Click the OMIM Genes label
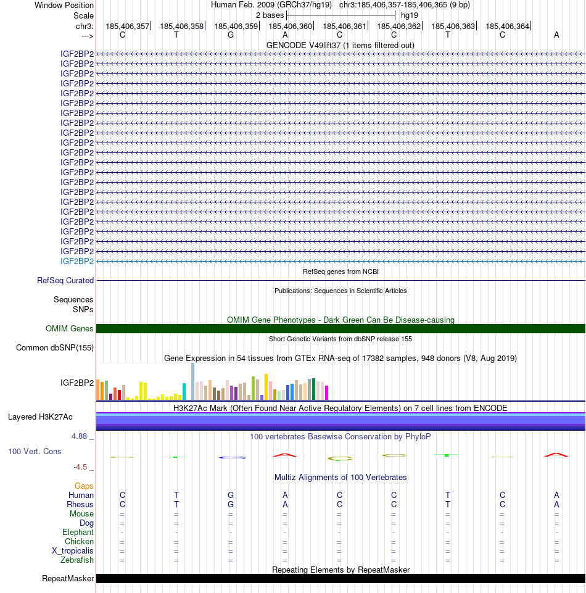This screenshot has height=593, width=586. tap(69, 329)
